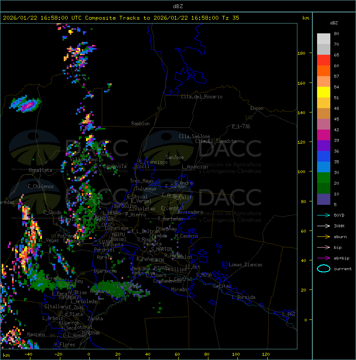Click the light blue 35–30 dBZ swatch
356x360 pixels.
click(x=323, y=167)
